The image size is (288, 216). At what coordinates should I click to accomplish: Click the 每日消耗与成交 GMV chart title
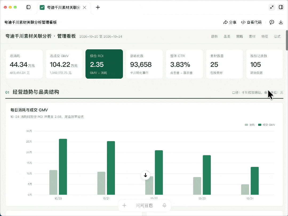[29, 110]
